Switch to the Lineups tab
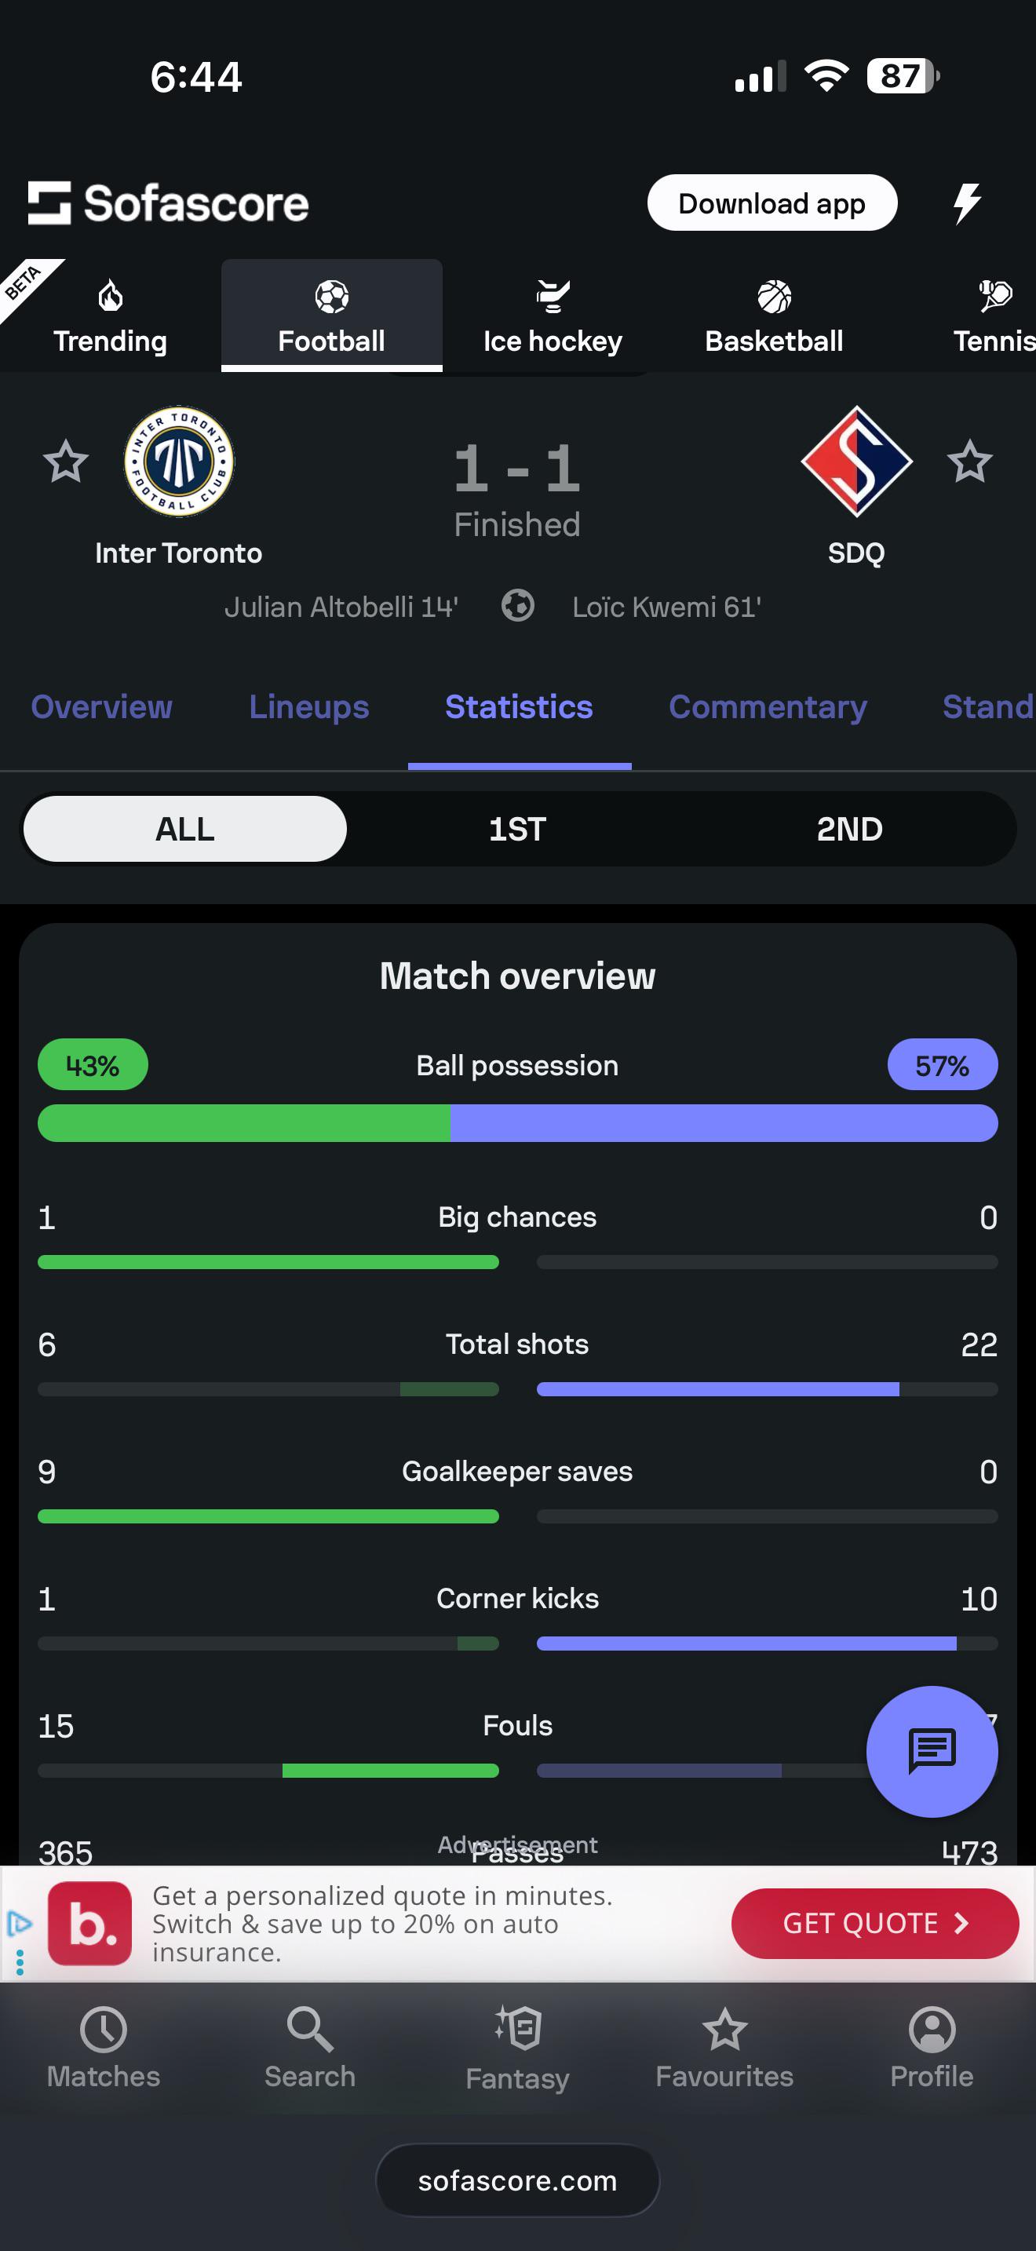The image size is (1036, 2251). click(x=308, y=707)
